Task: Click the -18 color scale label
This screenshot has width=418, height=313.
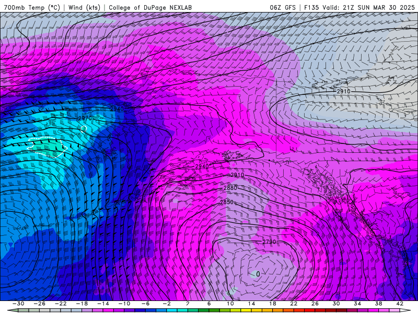Action: (x=82, y=304)
